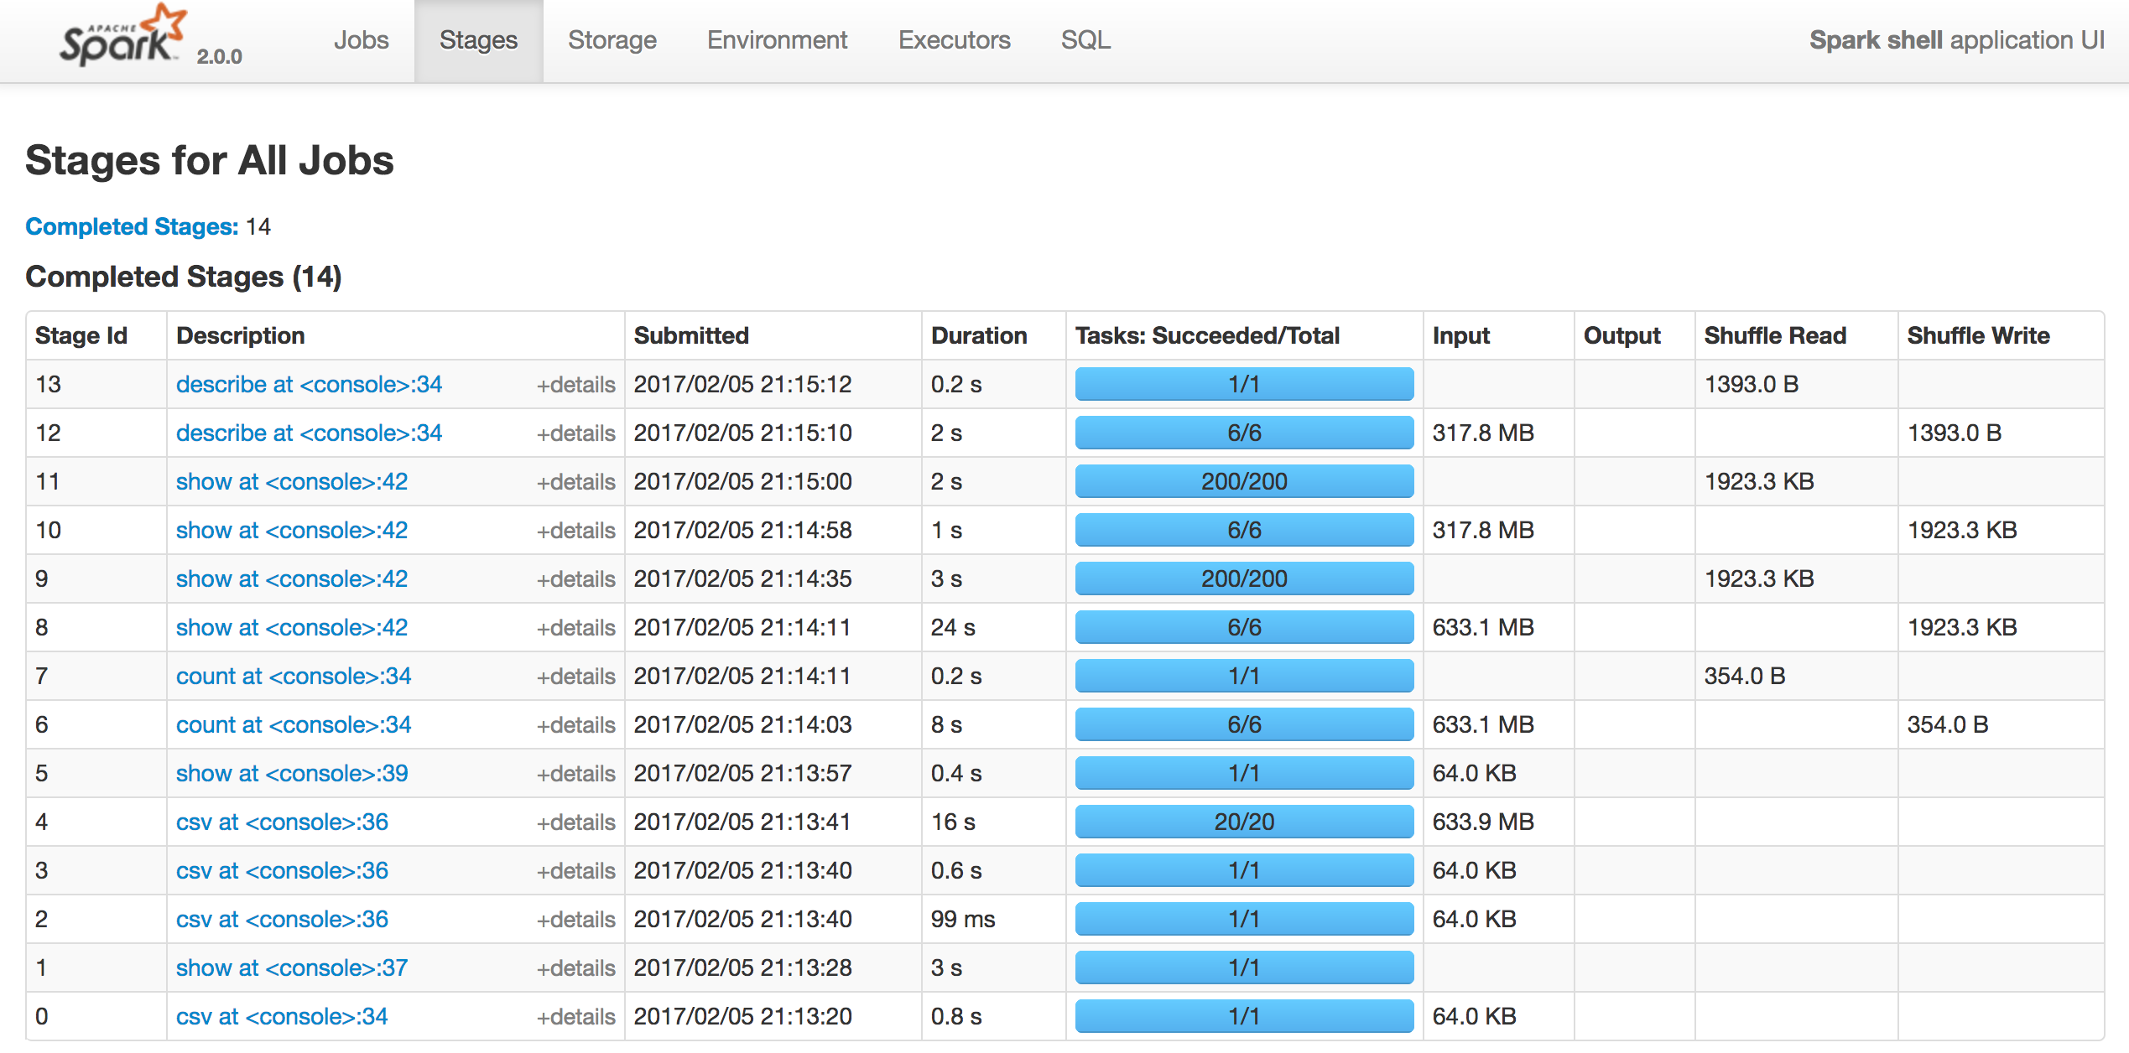Expand +details for stage 6

[576, 725]
